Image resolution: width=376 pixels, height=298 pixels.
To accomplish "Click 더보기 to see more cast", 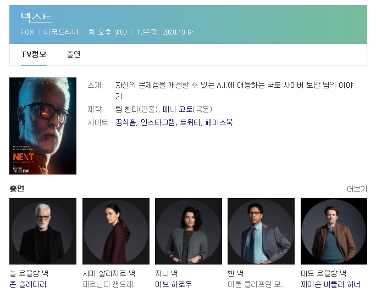I will point(357,189).
